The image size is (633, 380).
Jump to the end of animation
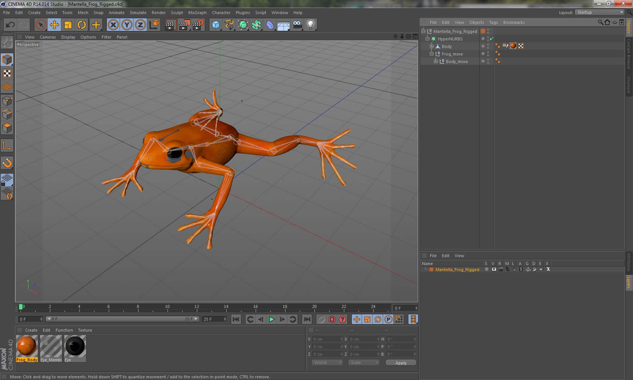(307, 319)
